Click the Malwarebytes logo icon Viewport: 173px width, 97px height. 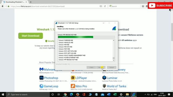(41, 70)
